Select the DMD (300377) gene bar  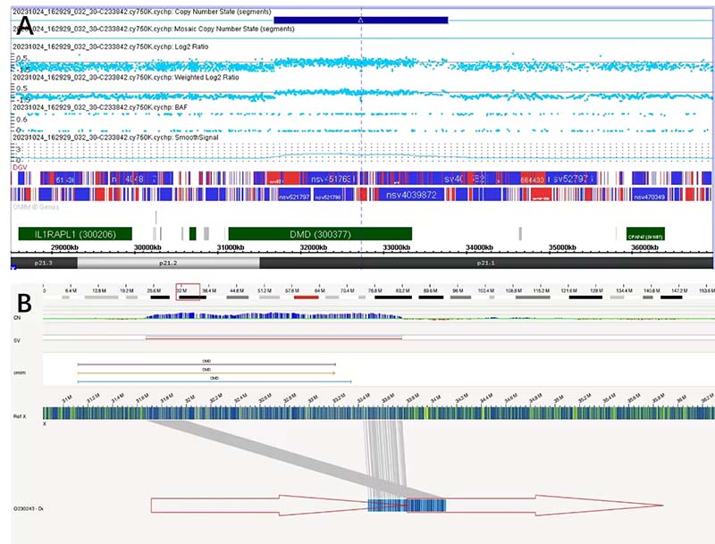coord(320,234)
